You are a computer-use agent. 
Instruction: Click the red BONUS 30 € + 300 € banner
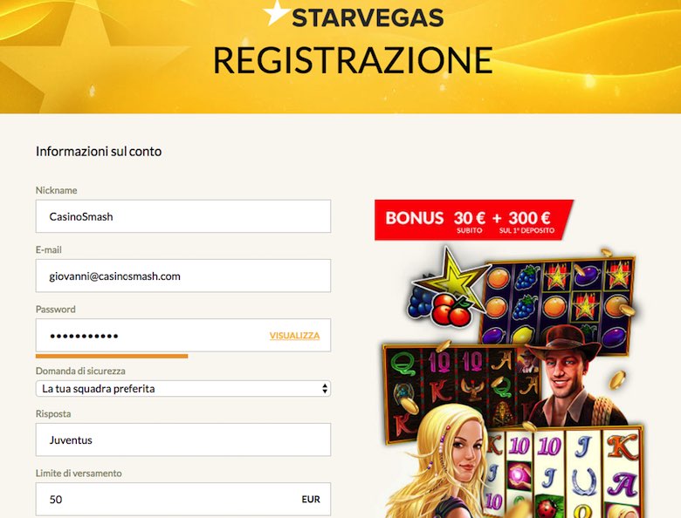pyautogui.click(x=474, y=220)
